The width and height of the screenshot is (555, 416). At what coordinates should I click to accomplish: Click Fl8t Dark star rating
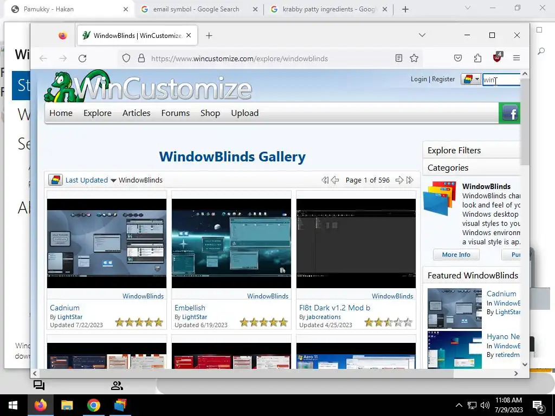click(x=388, y=322)
